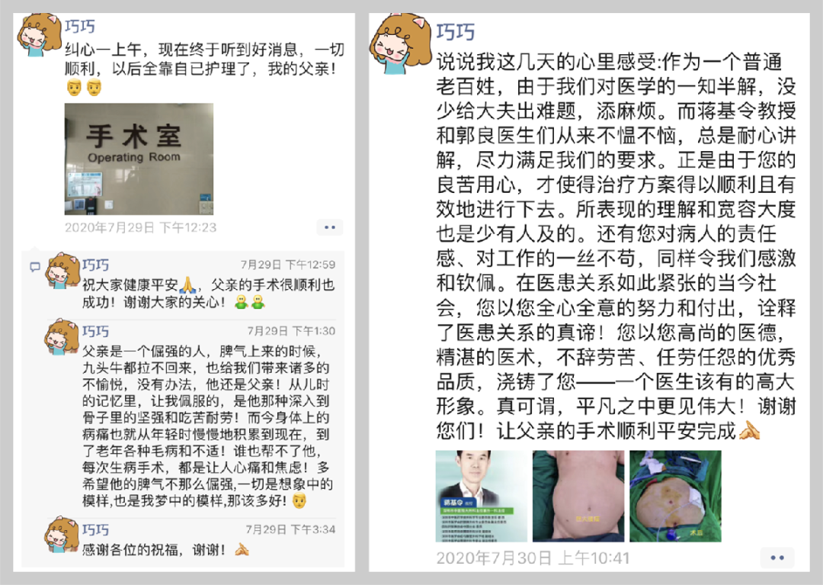
Task: Click 巧巧 username on the right post
Action: click(455, 32)
